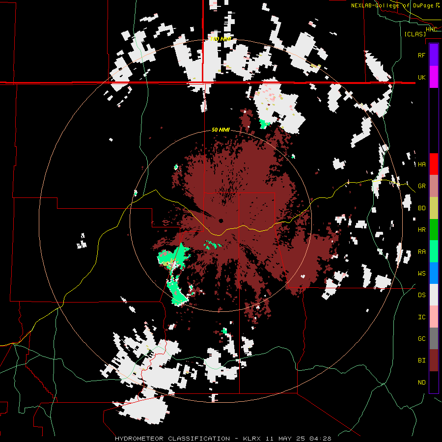The width and height of the screenshot is (442, 442).
Task: Click the blue WS legend swatch
Action: tap(434, 273)
